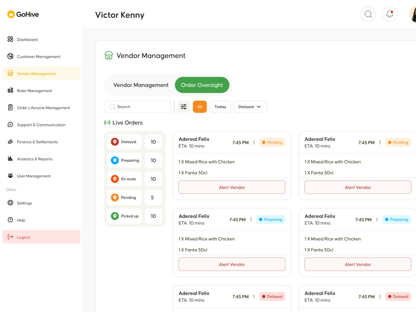Click the user profile avatar

click(413, 14)
